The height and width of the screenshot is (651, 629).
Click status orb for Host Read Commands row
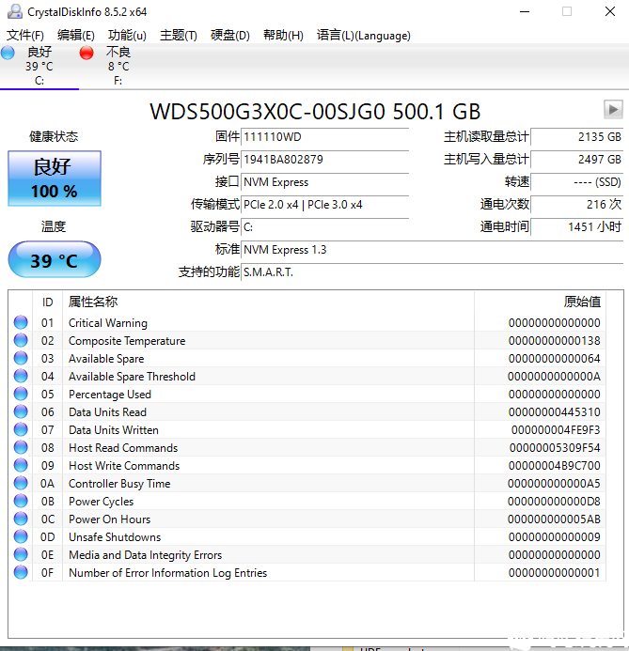click(21, 447)
